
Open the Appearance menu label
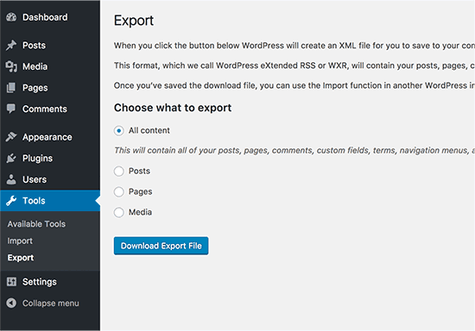[x=47, y=137]
